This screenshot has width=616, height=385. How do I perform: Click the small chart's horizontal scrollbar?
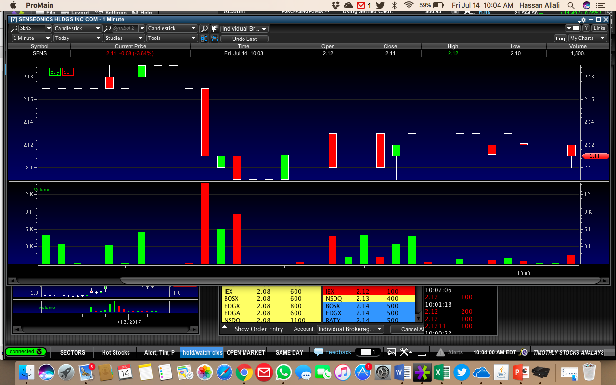tap(105, 330)
